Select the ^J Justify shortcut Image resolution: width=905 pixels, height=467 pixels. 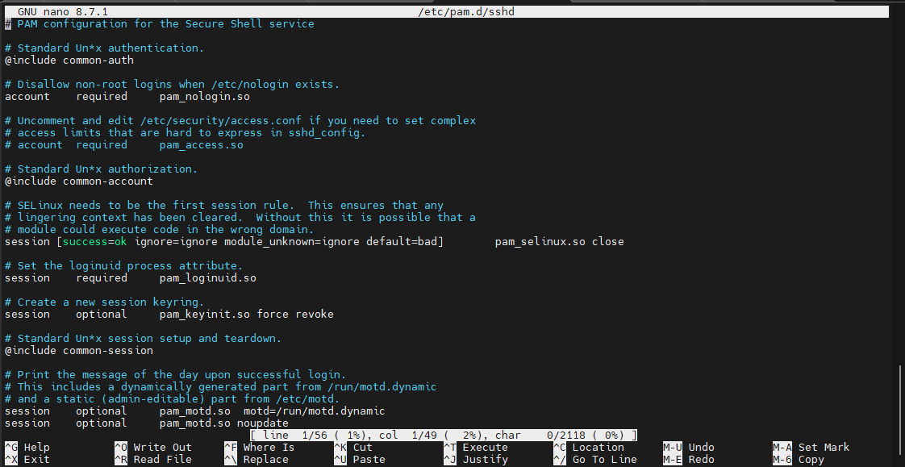[x=476, y=460]
